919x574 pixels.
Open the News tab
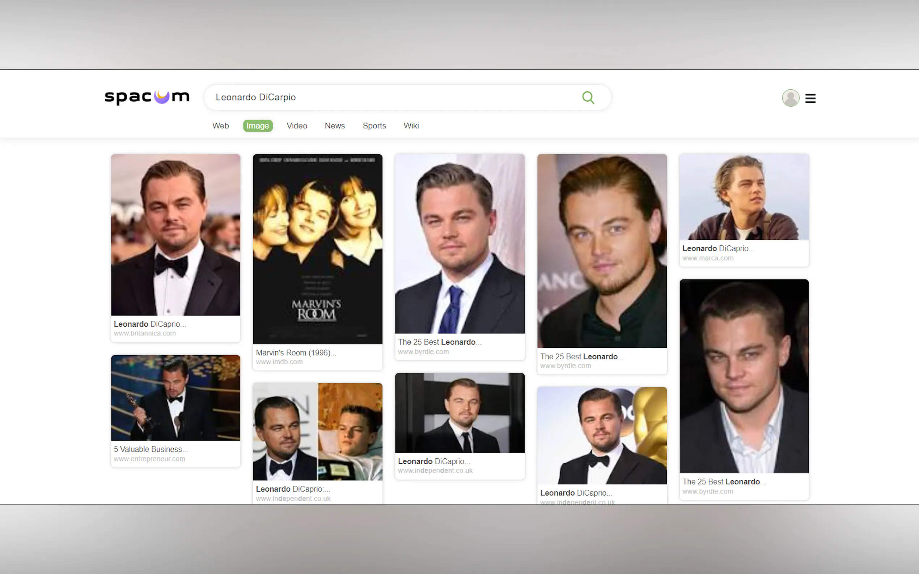pyautogui.click(x=334, y=126)
